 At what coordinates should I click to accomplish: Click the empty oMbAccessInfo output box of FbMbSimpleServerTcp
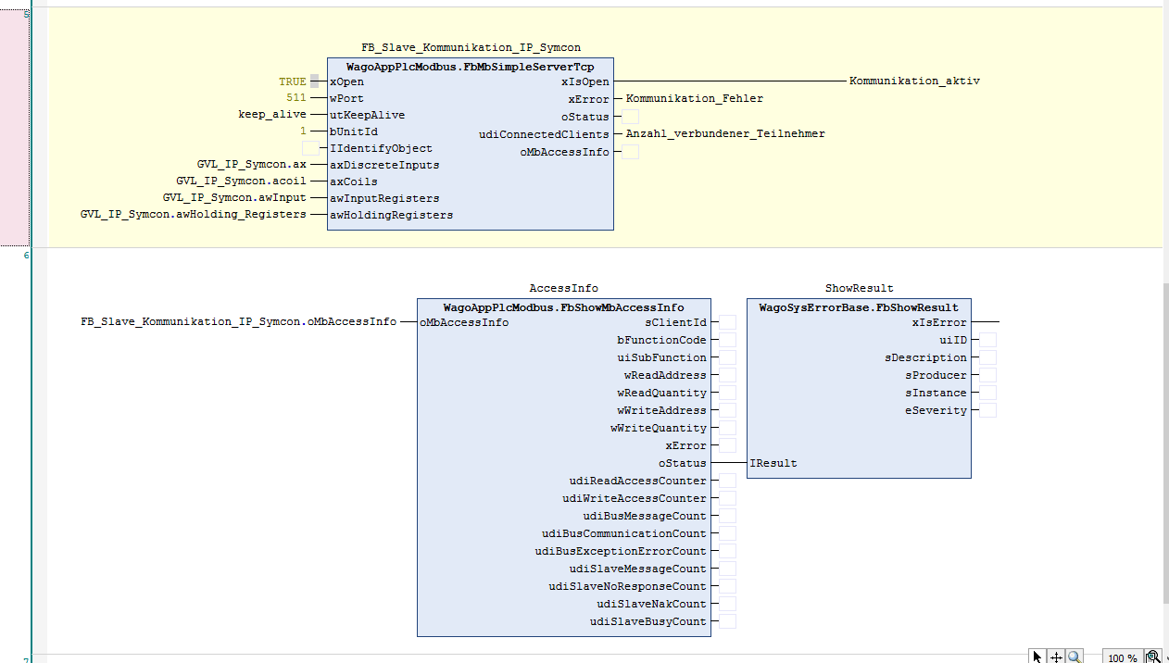pyautogui.click(x=630, y=152)
